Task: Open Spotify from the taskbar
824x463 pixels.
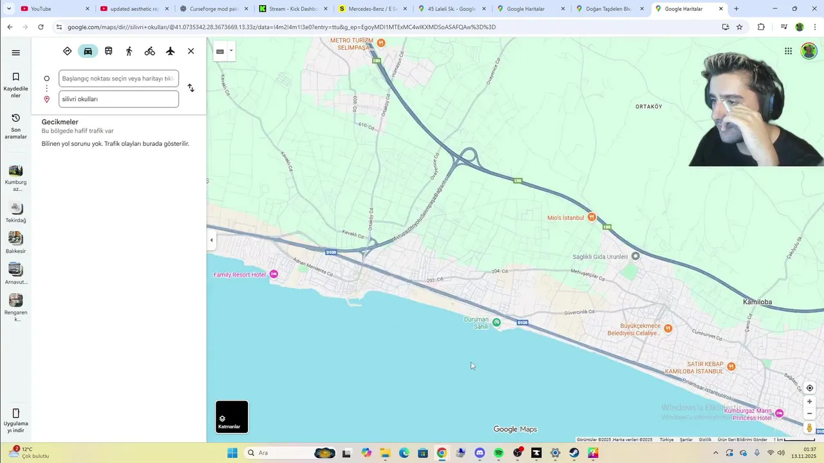Action: [498, 453]
